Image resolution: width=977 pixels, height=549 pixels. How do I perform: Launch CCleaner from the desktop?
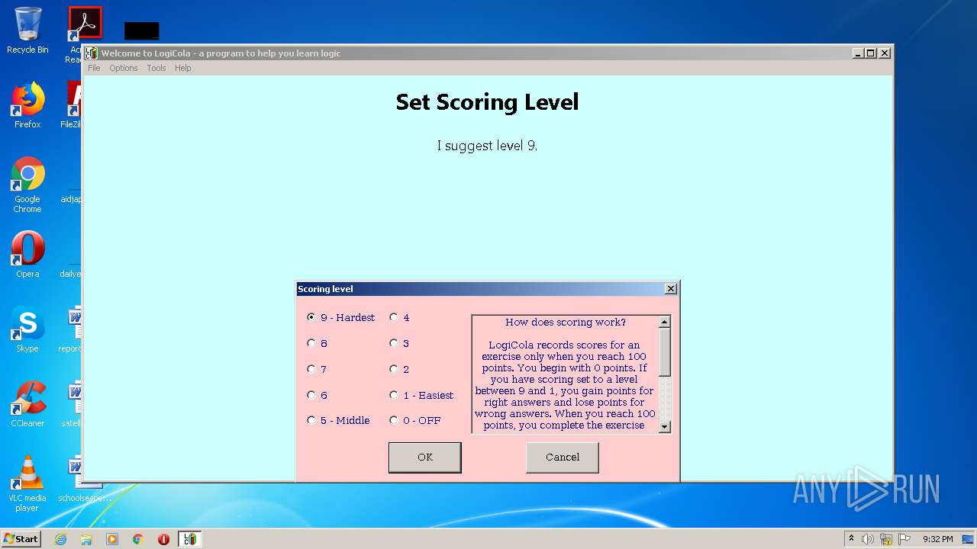27,404
